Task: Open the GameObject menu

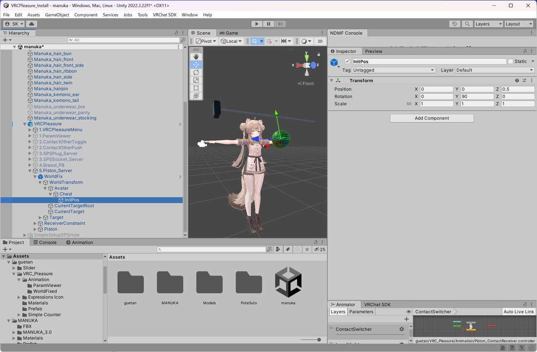Action: pos(57,15)
